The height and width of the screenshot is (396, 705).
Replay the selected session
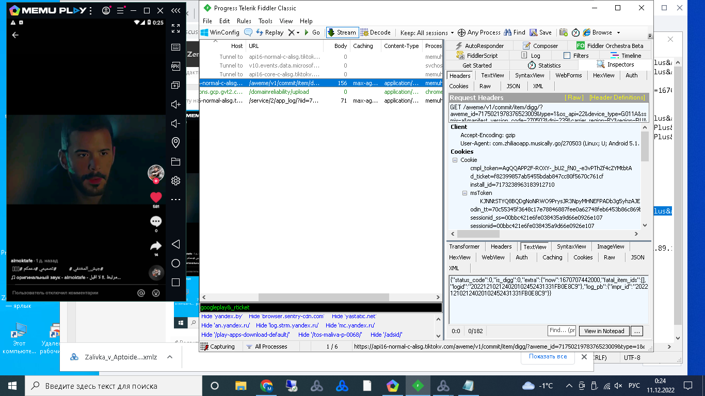(x=269, y=32)
